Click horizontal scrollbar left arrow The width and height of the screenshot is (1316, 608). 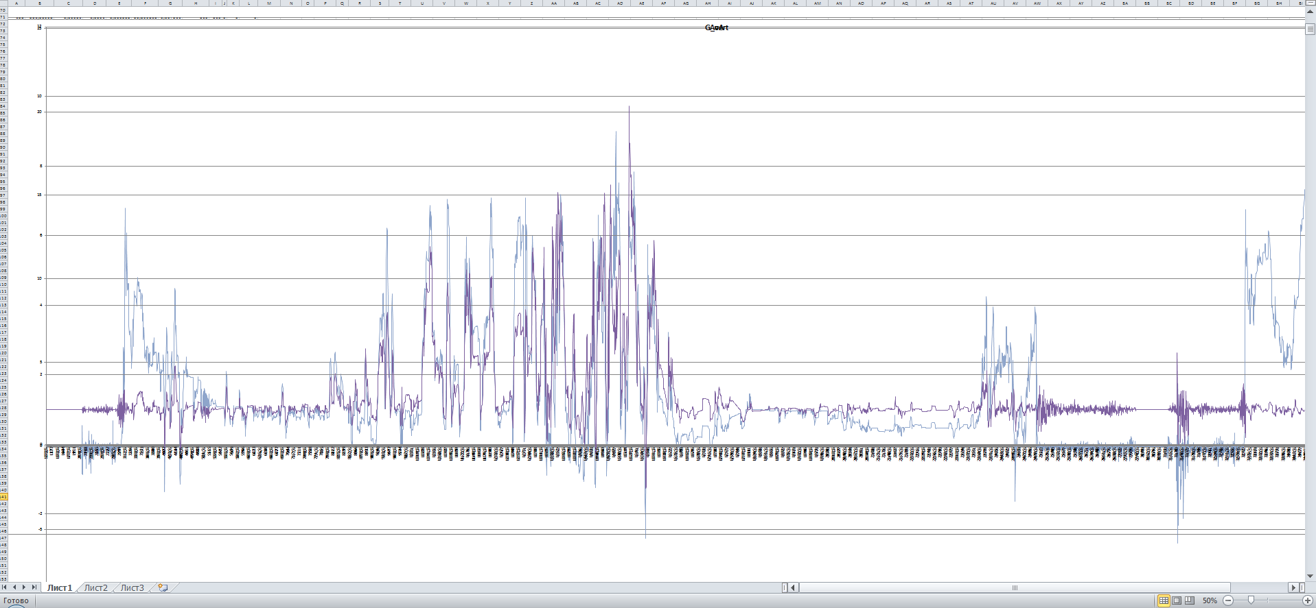794,587
